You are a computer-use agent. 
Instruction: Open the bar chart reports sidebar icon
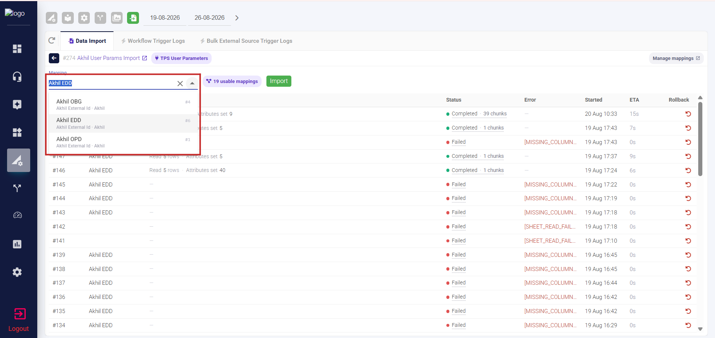[17, 244]
